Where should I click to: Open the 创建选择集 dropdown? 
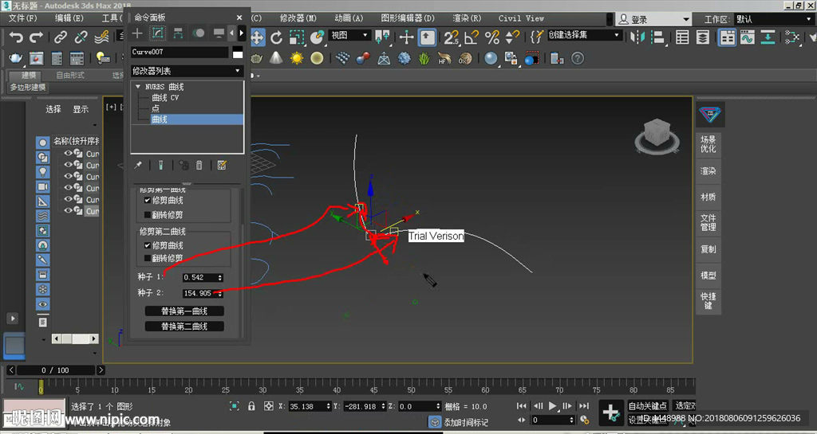coord(584,35)
